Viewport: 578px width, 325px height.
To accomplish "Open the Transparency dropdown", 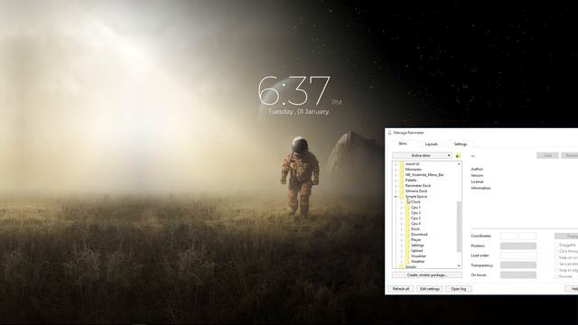I will click(517, 265).
